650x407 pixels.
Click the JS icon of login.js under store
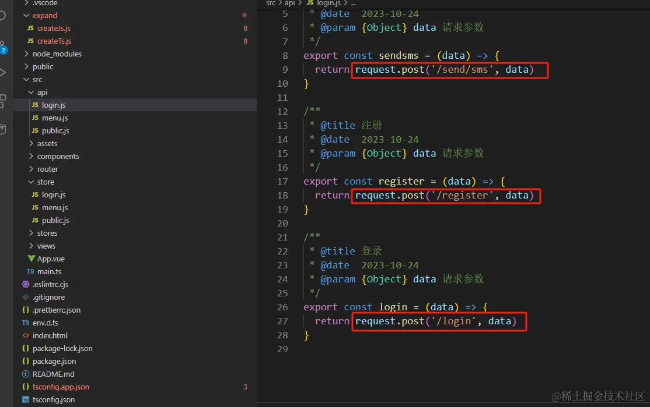coord(35,194)
